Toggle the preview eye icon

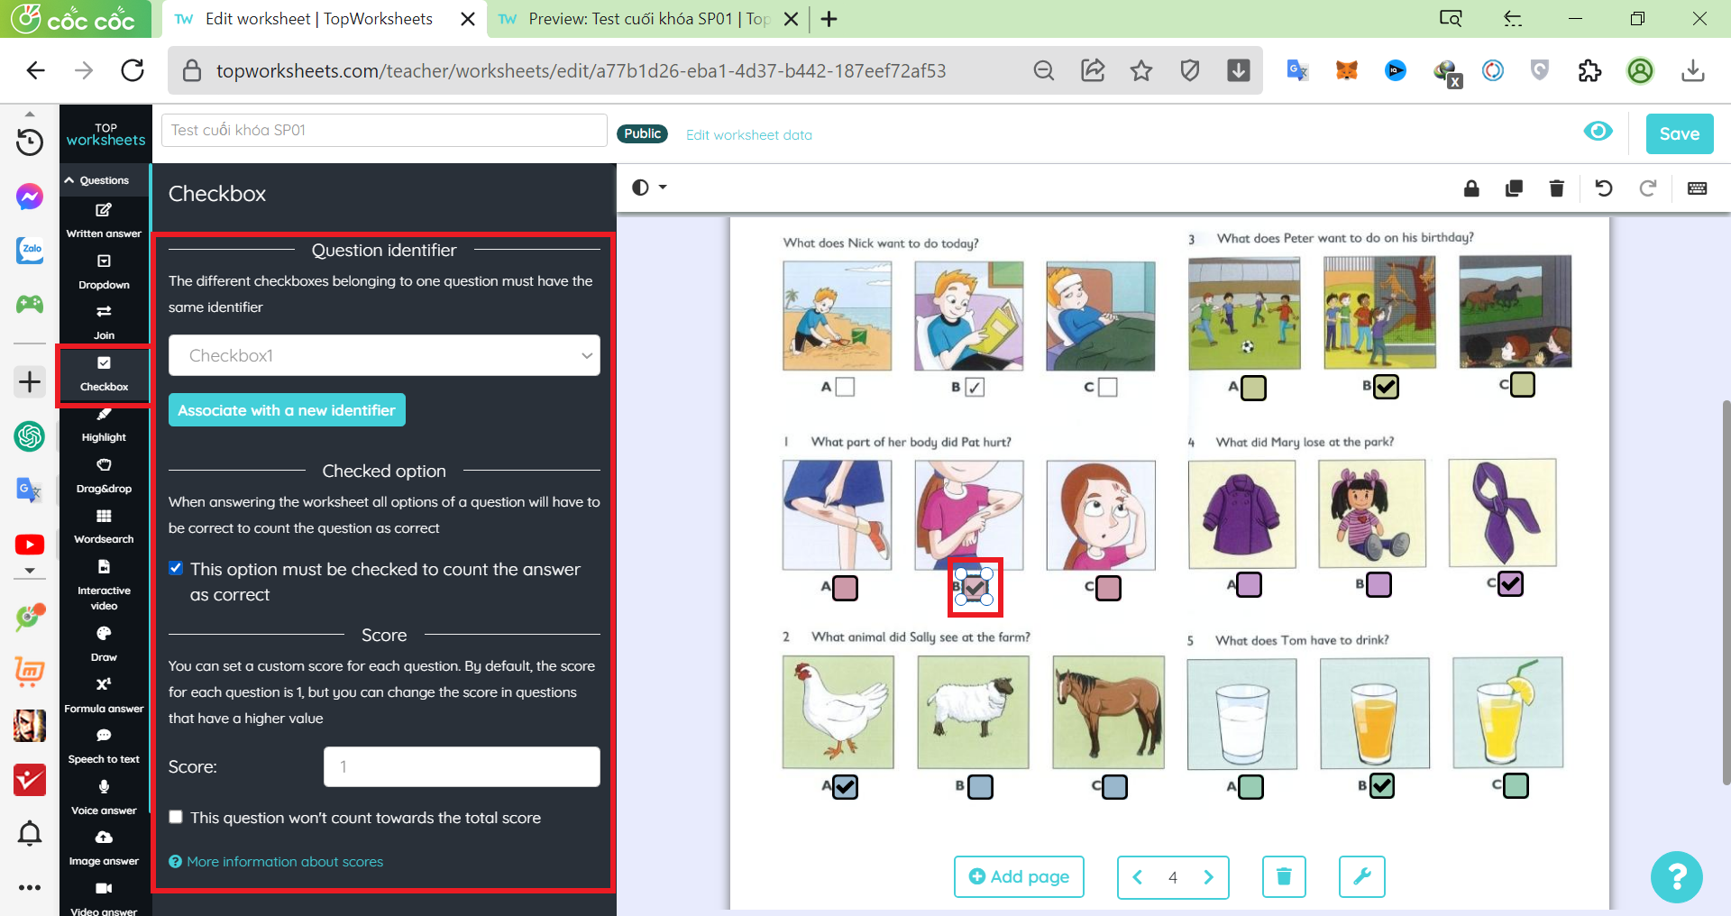[1598, 132]
